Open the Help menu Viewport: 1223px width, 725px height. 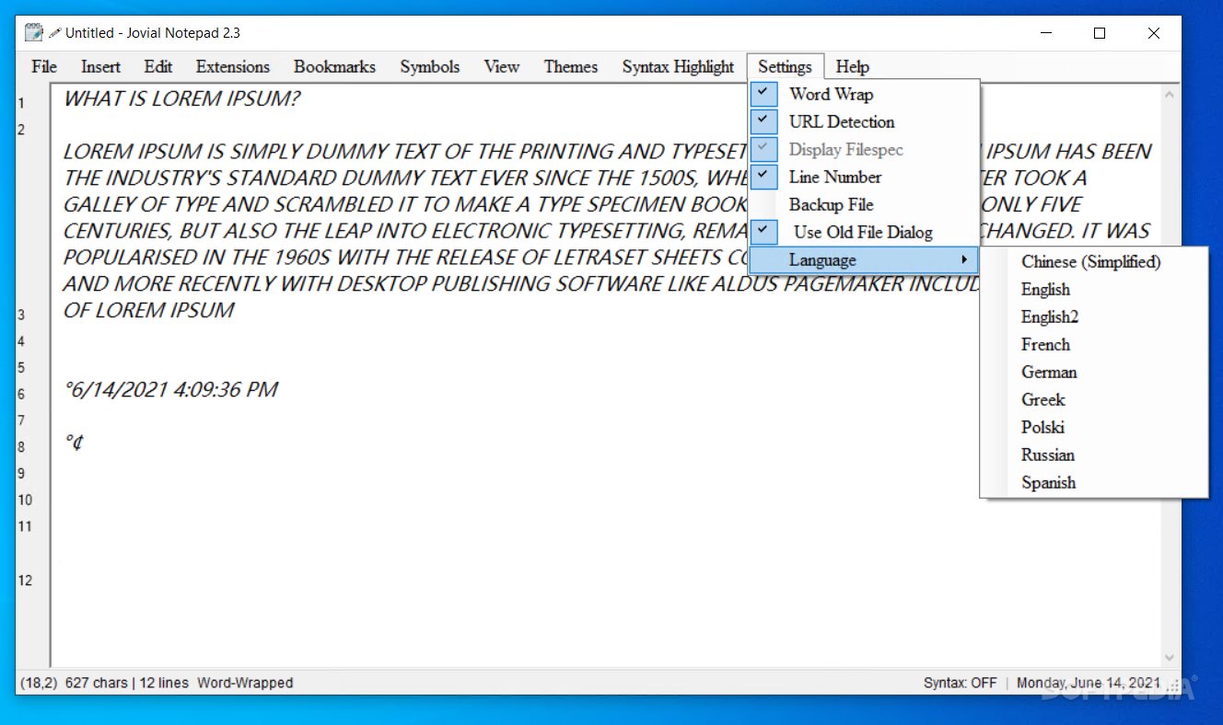coord(853,66)
